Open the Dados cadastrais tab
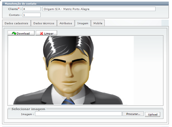This screenshot has width=172, height=127. pyautogui.click(x=16, y=23)
